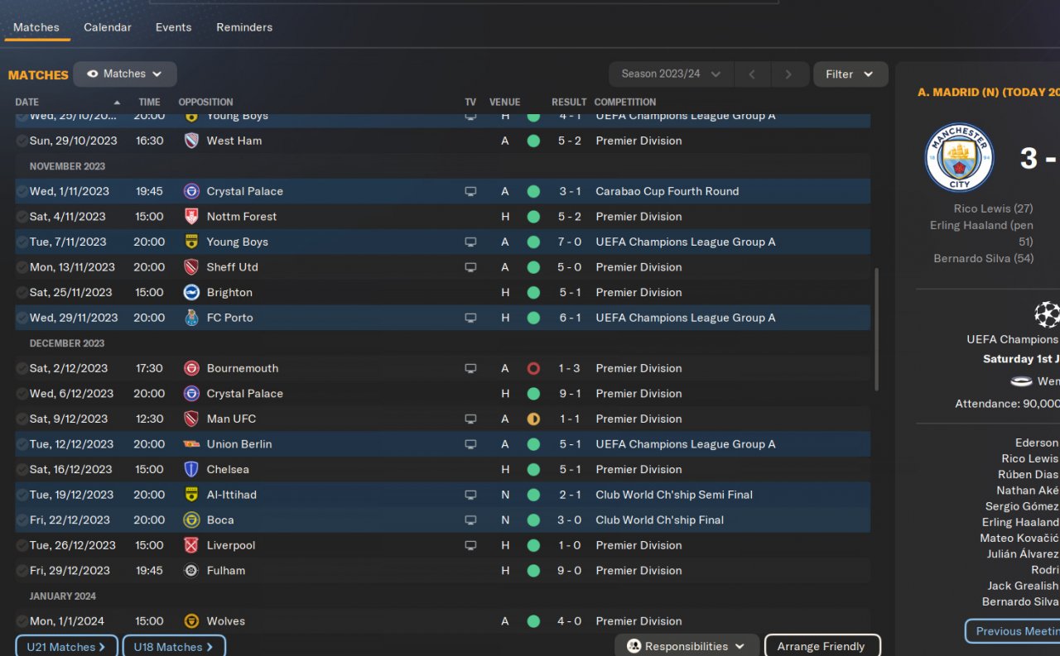Click the FC Porto club crest
1060x656 pixels.
click(191, 318)
